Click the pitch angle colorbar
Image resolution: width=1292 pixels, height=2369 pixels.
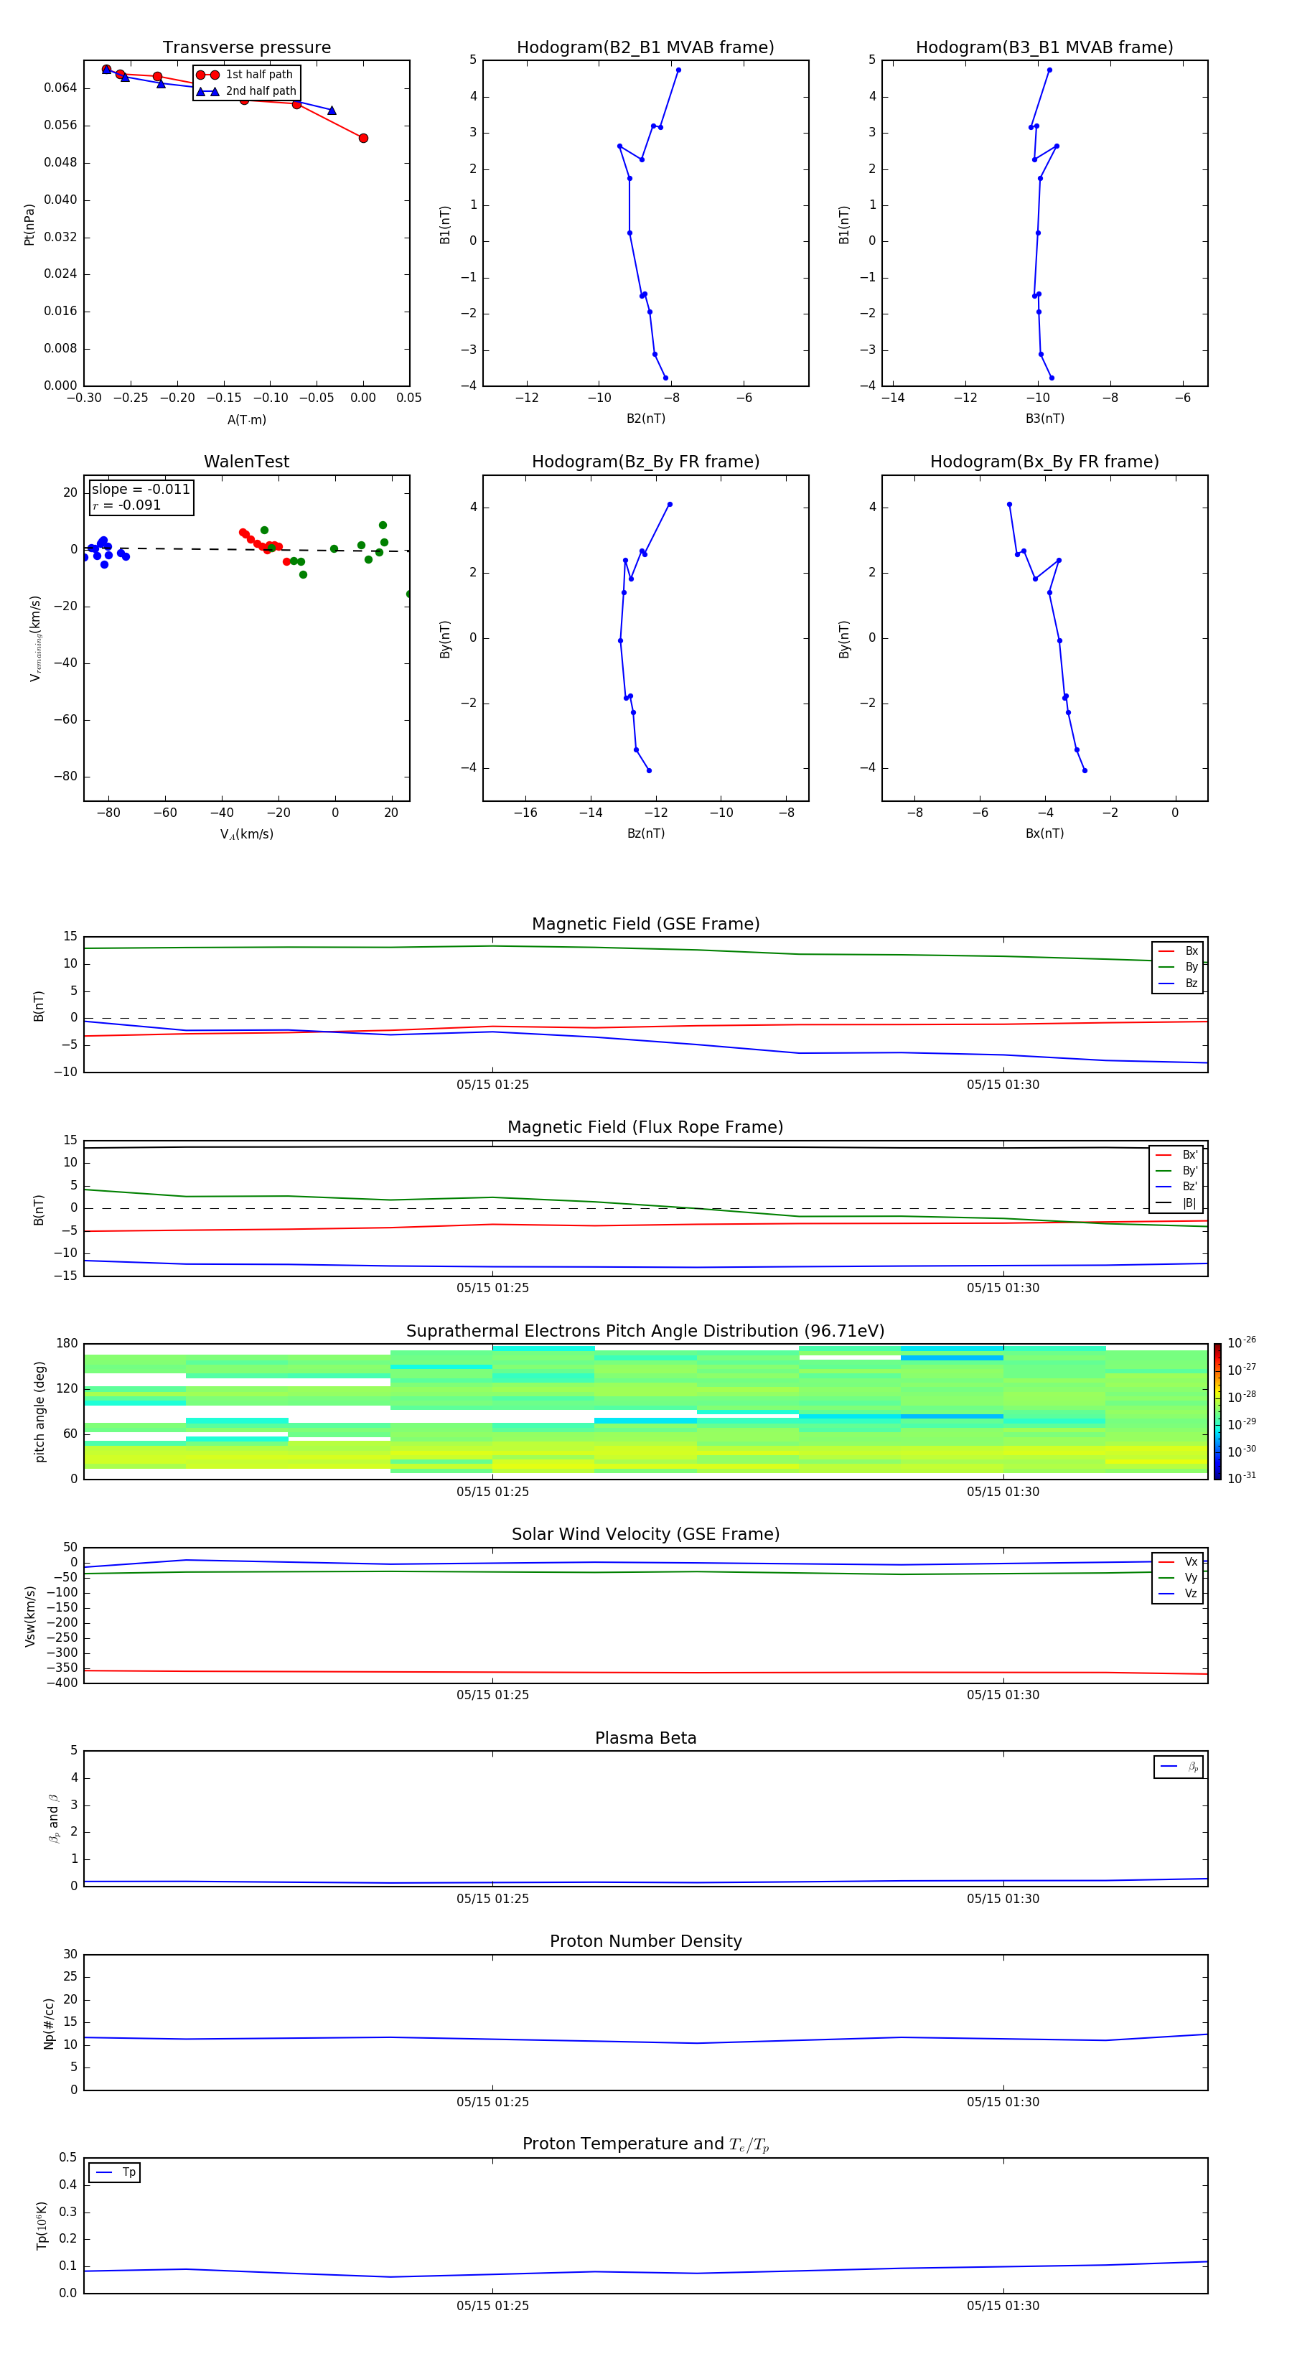(1217, 1411)
